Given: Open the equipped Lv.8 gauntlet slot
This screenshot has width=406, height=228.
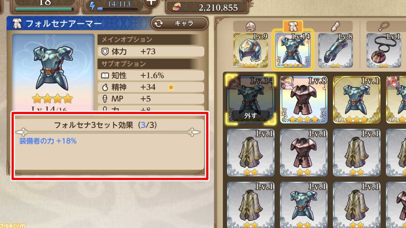Looking at the screenshot, I should [336, 50].
